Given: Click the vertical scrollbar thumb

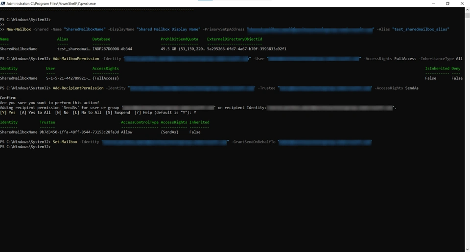Looking at the screenshot, I should pyautogui.click(x=467, y=16).
